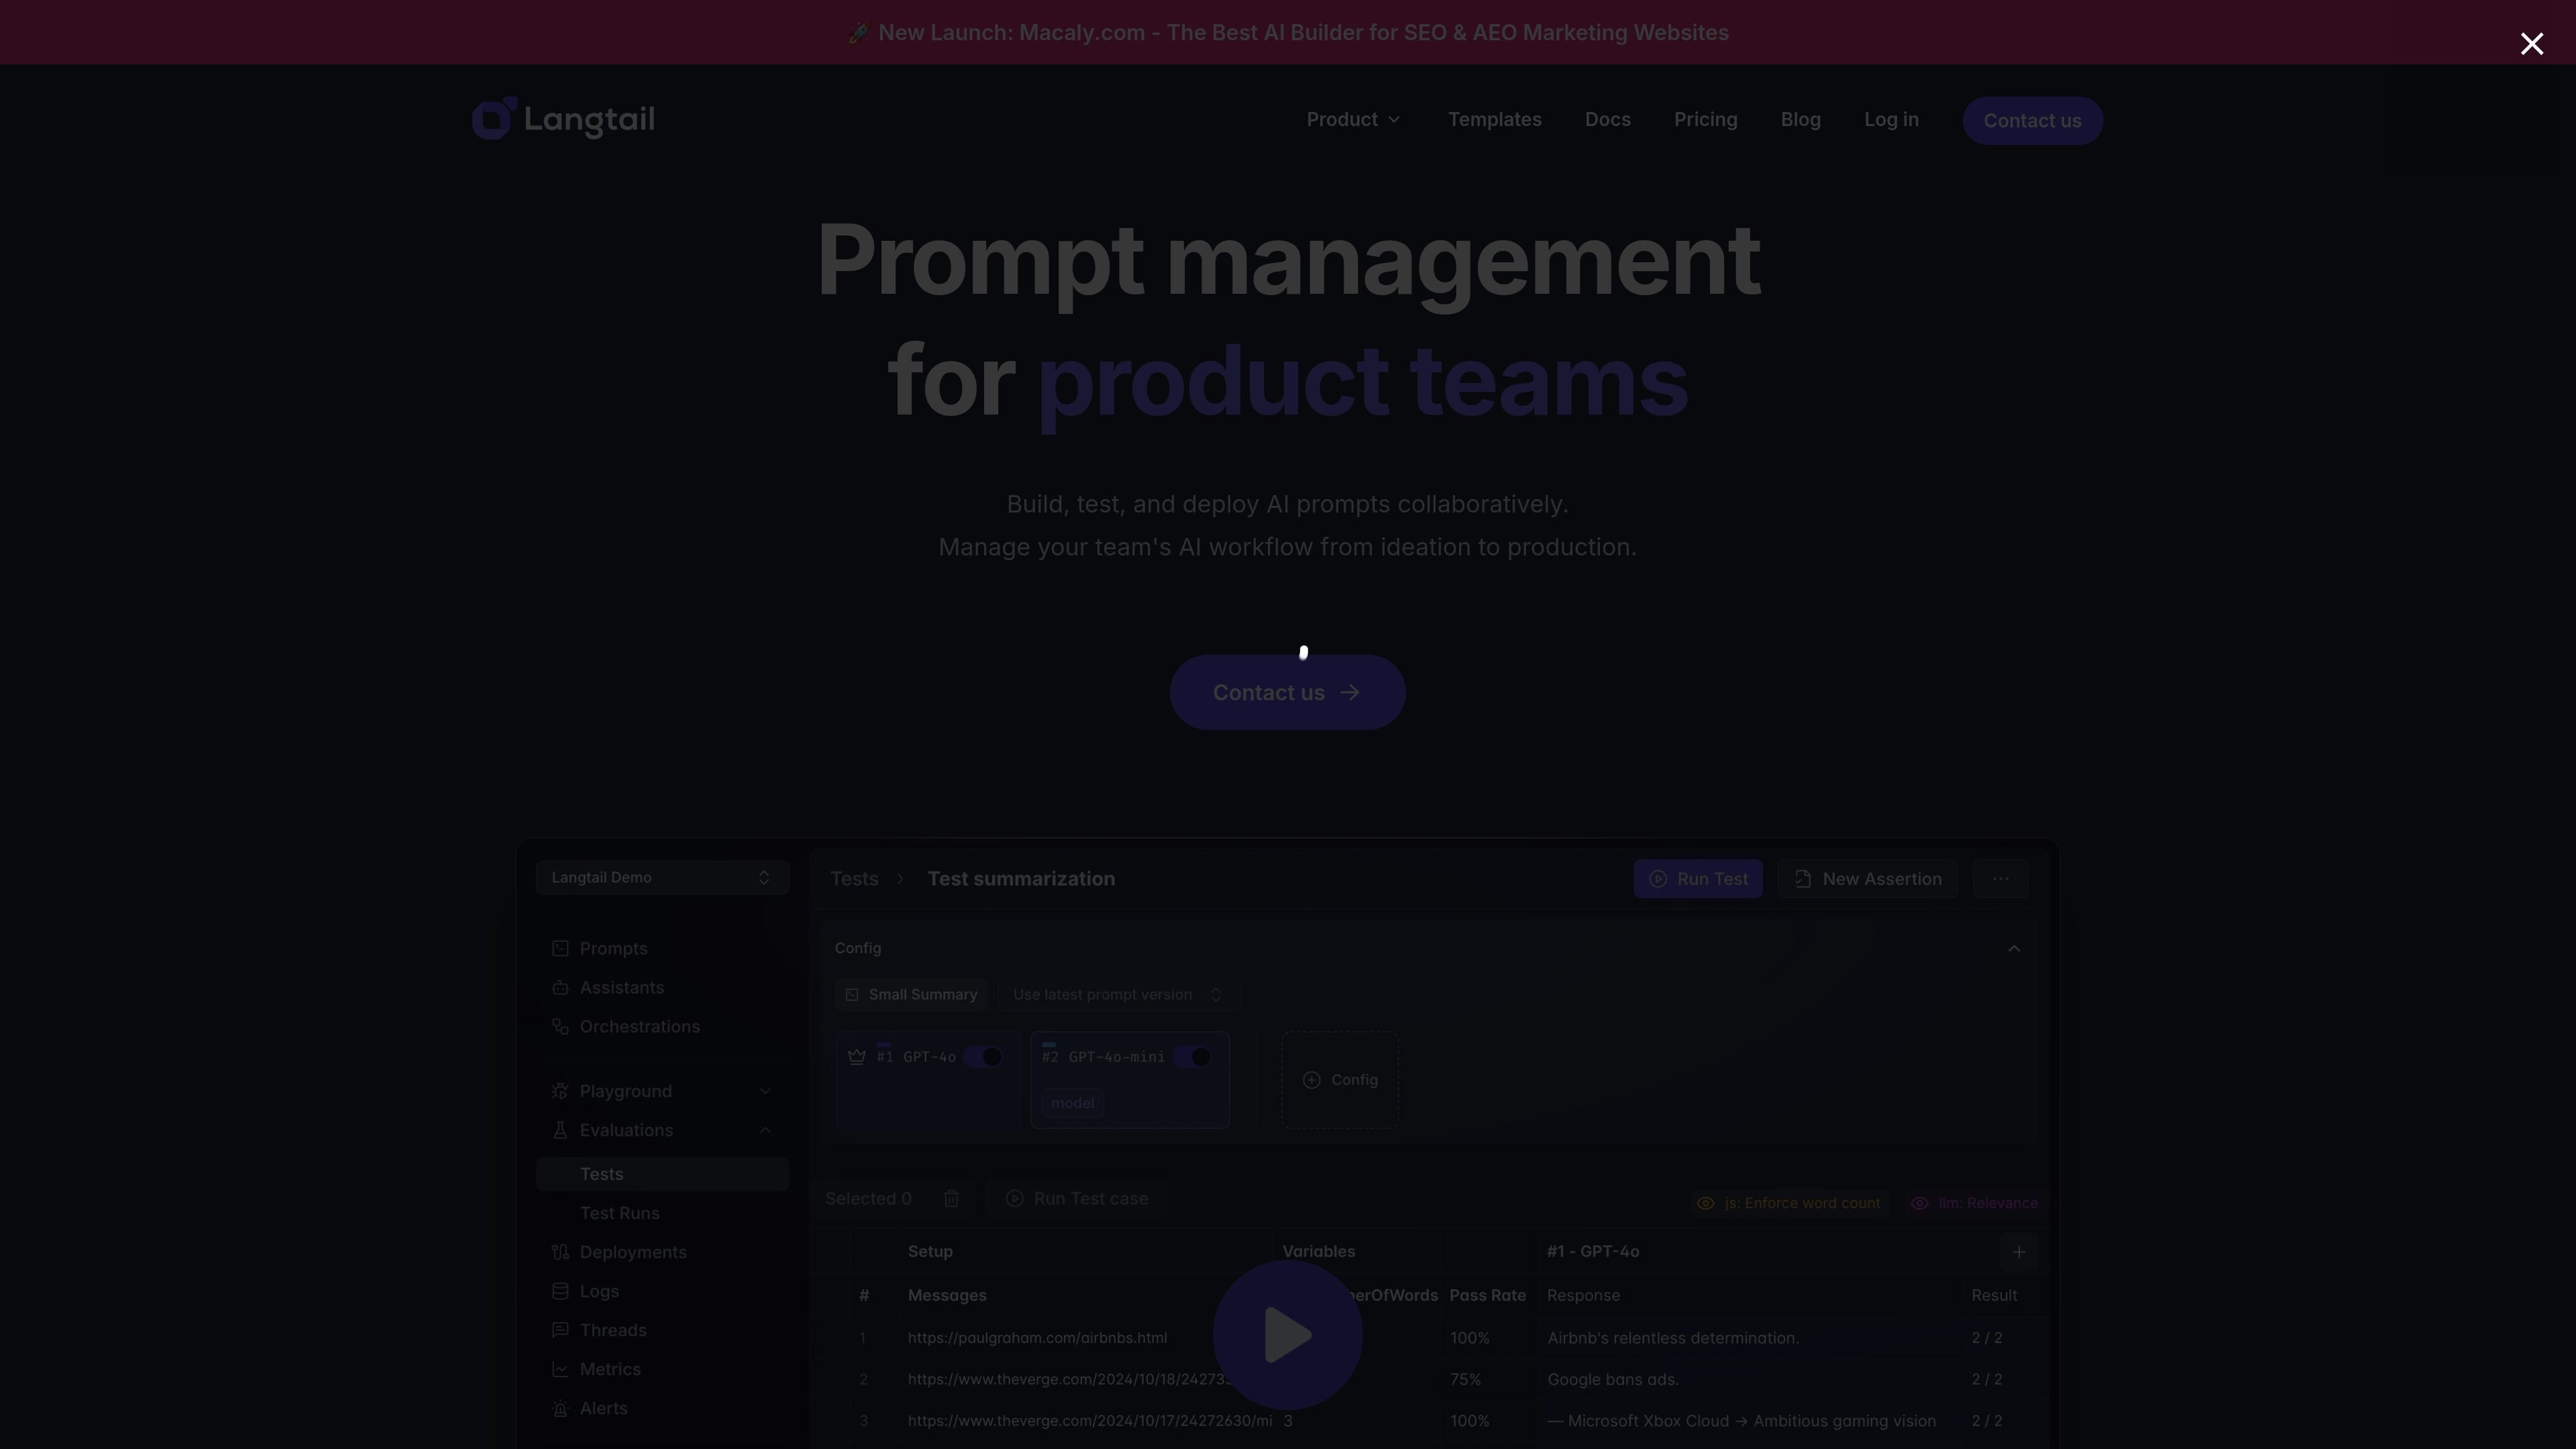View the Pricing page
The width and height of the screenshot is (2576, 1449).
(x=1705, y=120)
